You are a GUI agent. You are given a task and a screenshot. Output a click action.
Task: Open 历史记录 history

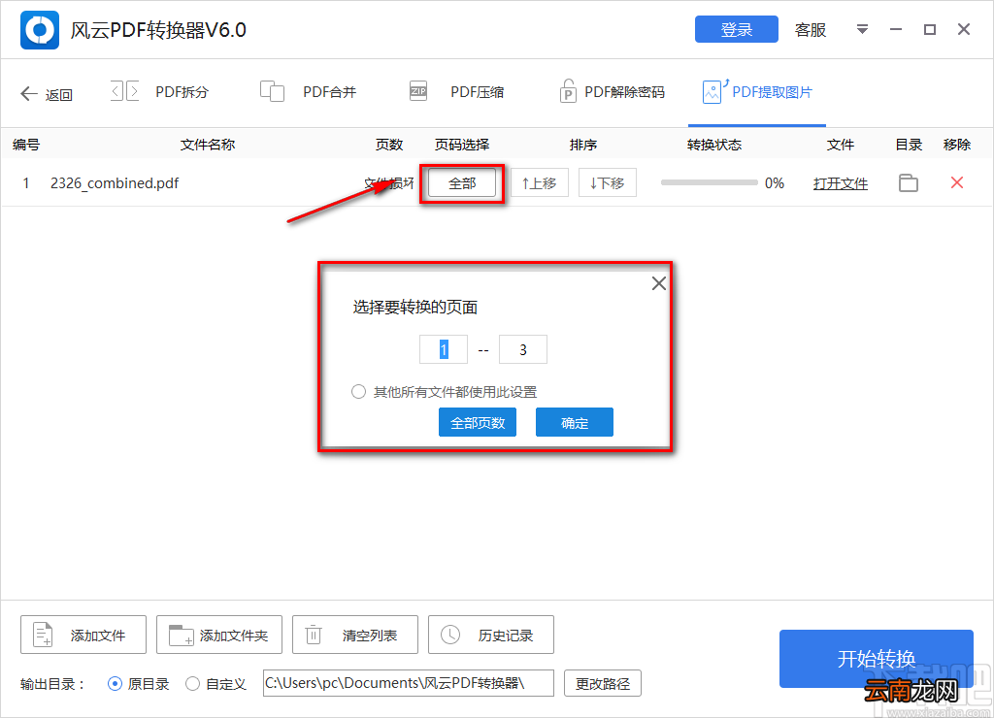[490, 635]
